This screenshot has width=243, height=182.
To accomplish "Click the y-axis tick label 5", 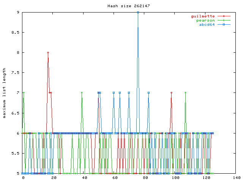I will [x=18, y=174].
